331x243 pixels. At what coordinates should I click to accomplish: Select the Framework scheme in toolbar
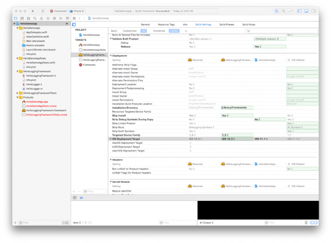(58, 11)
